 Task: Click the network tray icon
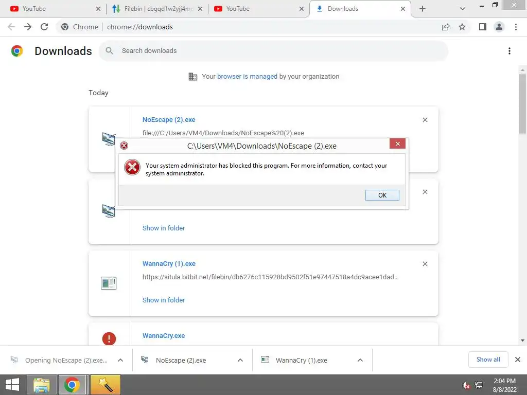click(x=479, y=385)
